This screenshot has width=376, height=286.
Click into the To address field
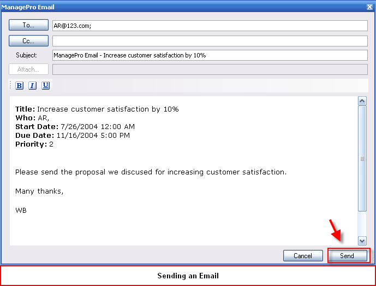pos(210,26)
